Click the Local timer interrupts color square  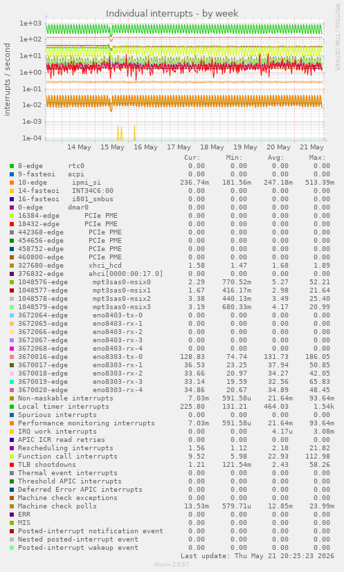12,407
